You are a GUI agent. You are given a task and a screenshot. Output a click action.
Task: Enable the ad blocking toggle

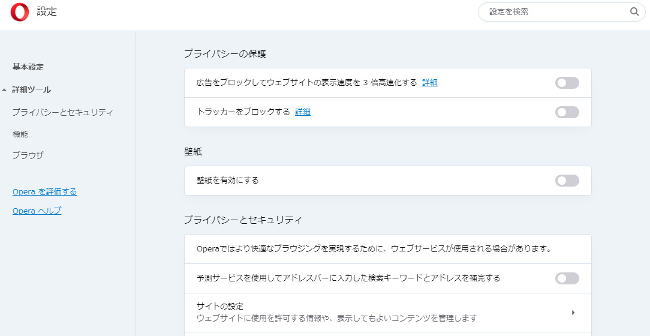point(567,83)
